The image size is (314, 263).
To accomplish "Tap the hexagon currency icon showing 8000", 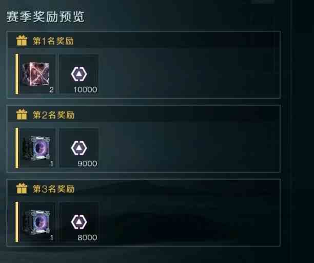I will (79, 222).
